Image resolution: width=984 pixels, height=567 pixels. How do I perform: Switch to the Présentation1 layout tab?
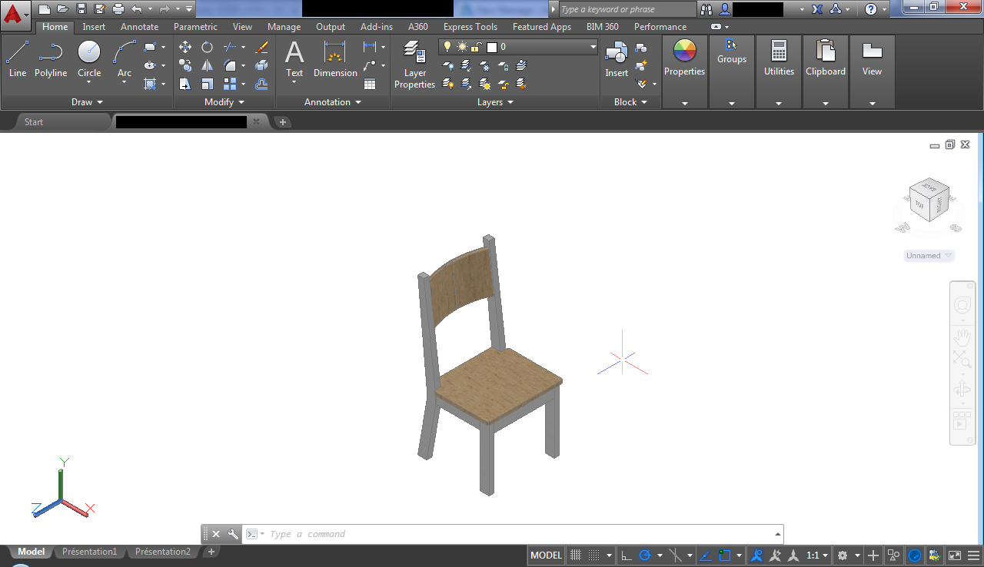point(90,551)
